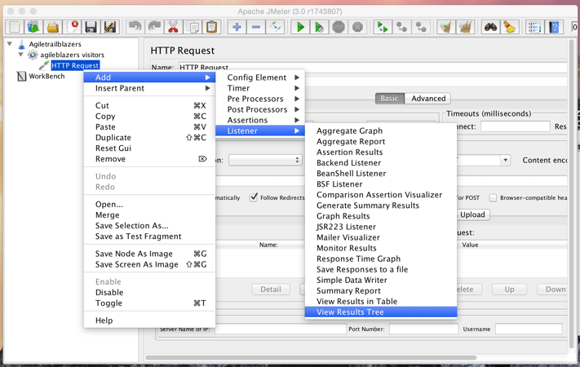Select Save as Test Fragment
580x367 pixels.
pyautogui.click(x=149, y=237)
